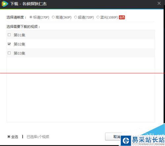Uncheck the 第02集 episode checkbox

click(9, 44)
